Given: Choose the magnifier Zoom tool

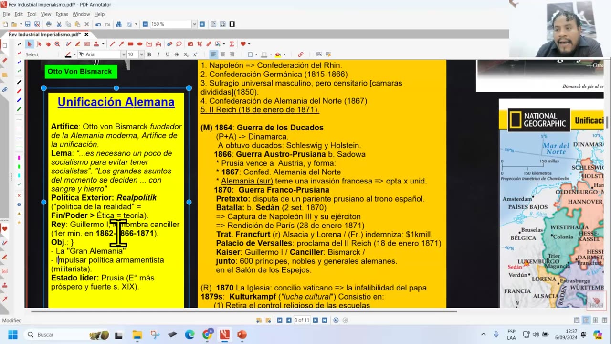Looking at the screenshot, I should (x=57, y=44).
